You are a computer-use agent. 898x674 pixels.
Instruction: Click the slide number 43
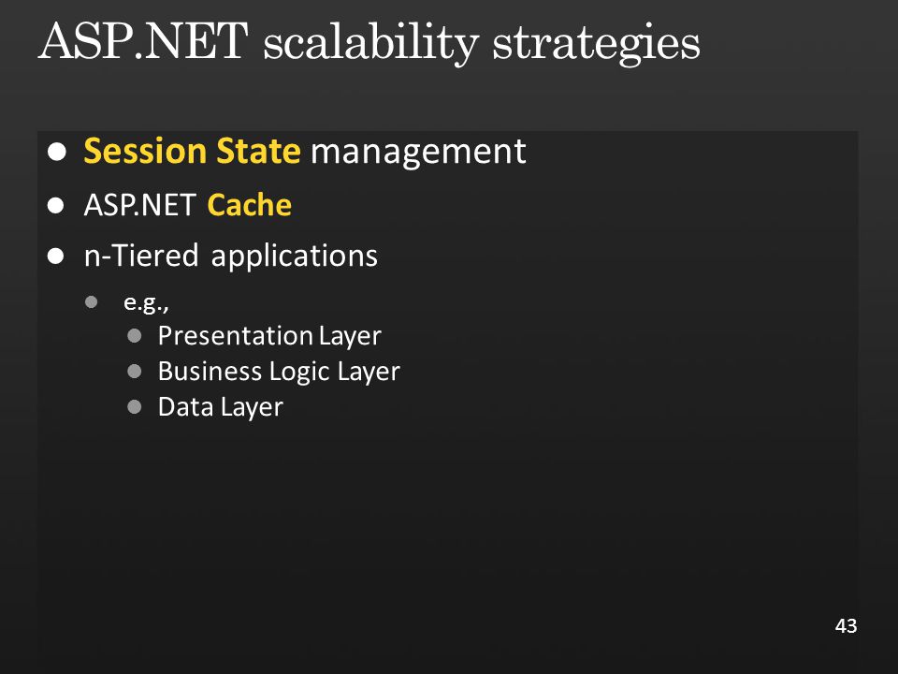click(x=846, y=626)
